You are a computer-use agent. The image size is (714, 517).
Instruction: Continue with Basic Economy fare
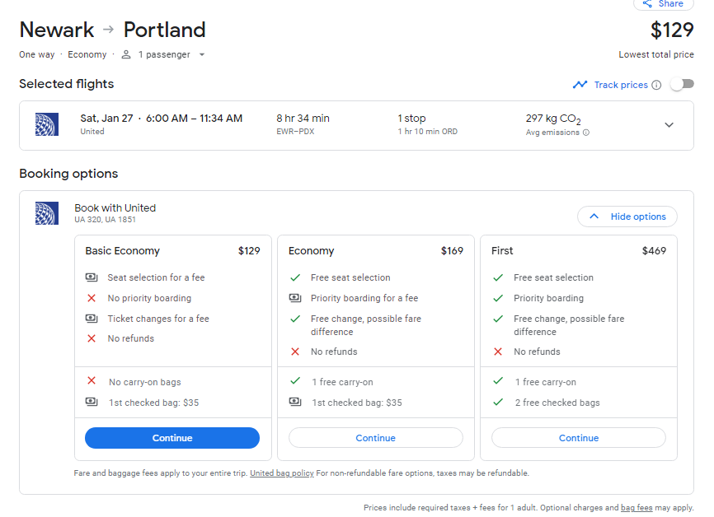(172, 438)
